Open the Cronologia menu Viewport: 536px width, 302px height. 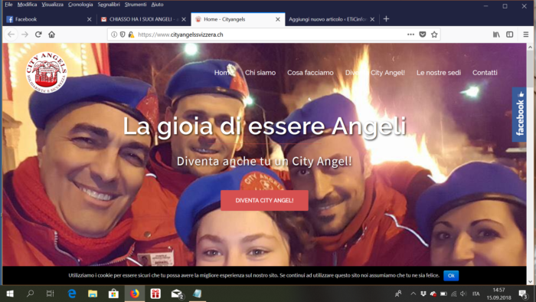[x=80, y=5]
